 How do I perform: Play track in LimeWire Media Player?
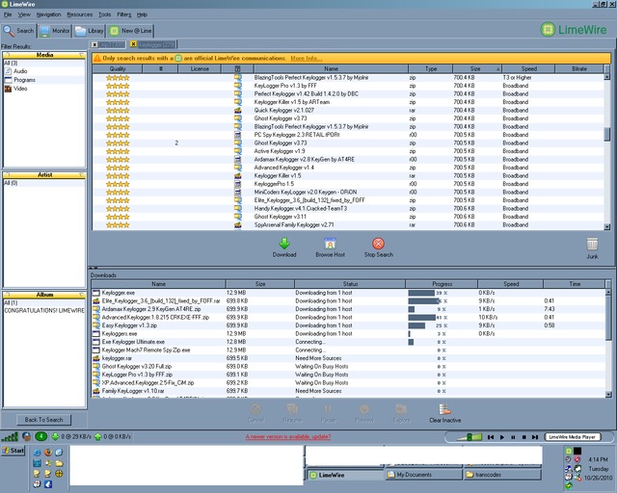(501, 437)
